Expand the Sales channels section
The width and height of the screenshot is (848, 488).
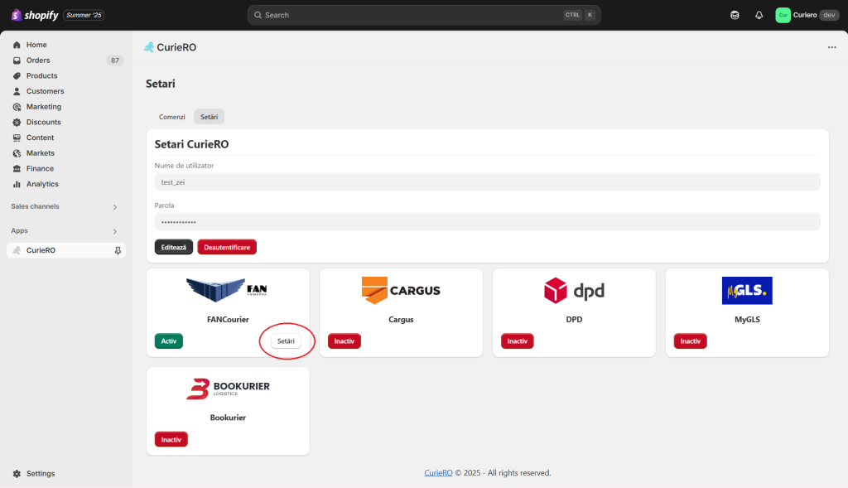click(x=114, y=207)
